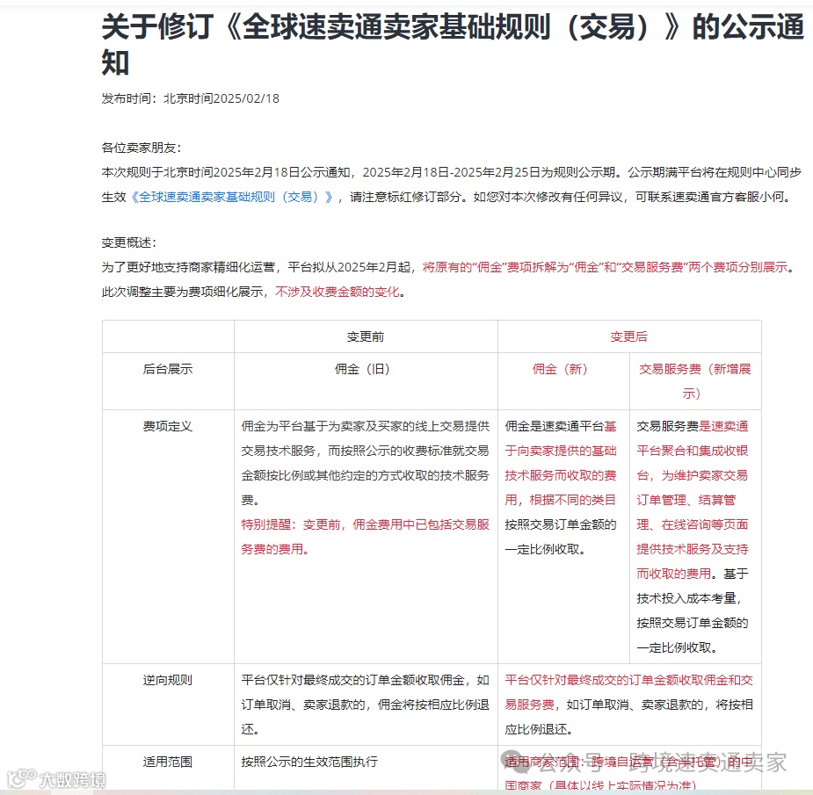The width and height of the screenshot is (813, 795).
Task: Click the 交易服务费 definition paragraph
Action: pos(693,537)
